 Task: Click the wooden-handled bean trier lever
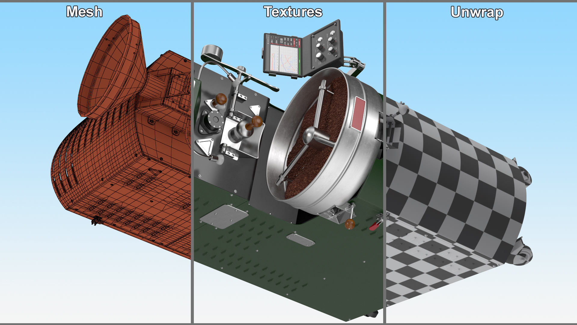point(256,122)
